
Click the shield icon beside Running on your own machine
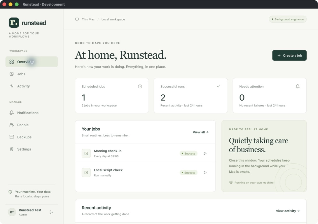click(x=231, y=183)
